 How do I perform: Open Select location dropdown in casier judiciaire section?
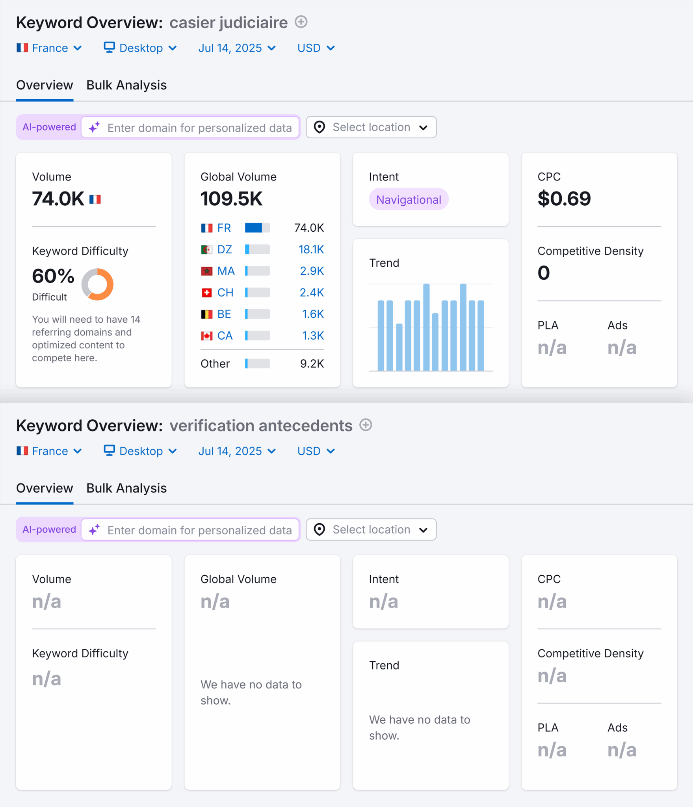click(x=371, y=127)
